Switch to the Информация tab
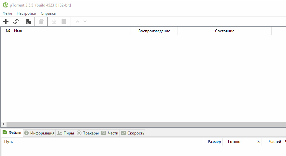The height and width of the screenshot is (156, 286). click(x=39, y=133)
